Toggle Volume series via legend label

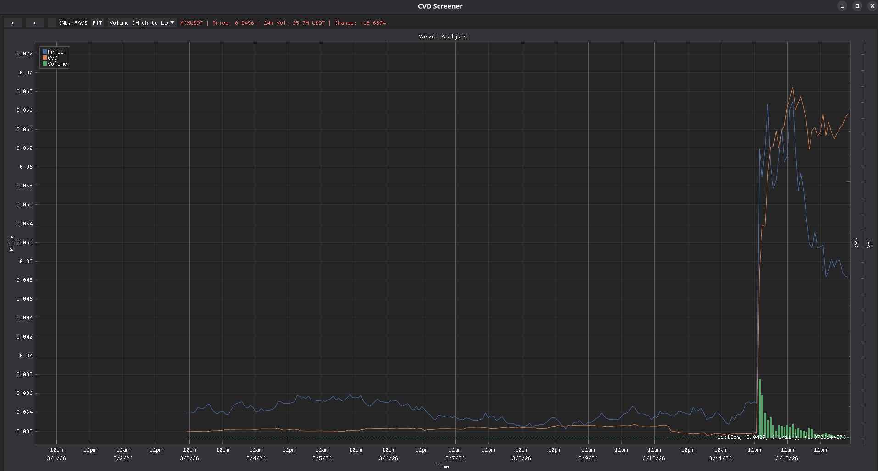[x=57, y=64]
